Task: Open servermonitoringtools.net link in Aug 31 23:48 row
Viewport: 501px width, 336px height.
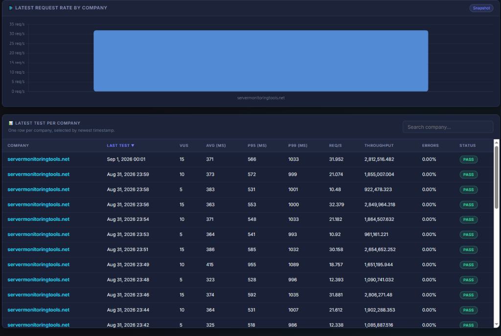Action: pyautogui.click(x=38, y=279)
